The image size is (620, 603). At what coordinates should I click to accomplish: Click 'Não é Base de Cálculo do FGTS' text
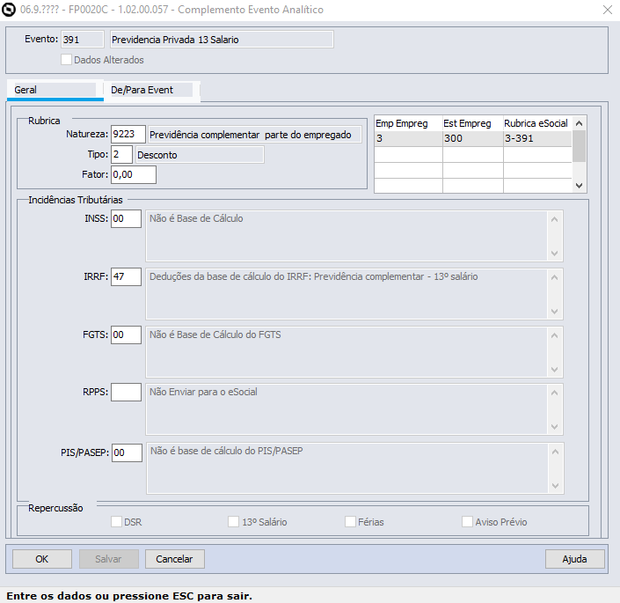coord(215,335)
